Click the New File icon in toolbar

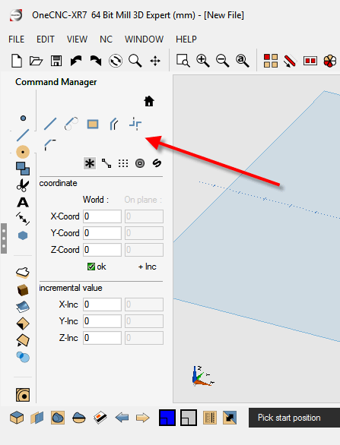point(17,61)
